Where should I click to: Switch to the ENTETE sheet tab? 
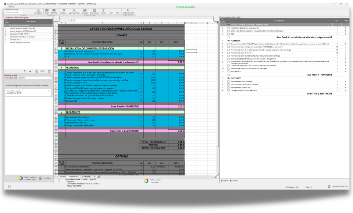[x=63, y=177]
